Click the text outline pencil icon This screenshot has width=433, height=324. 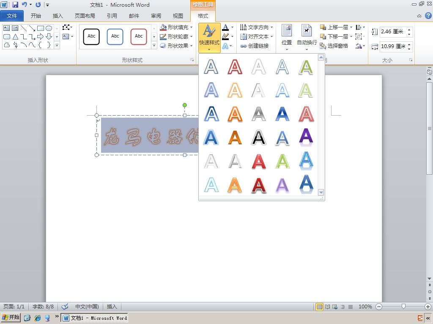(x=226, y=36)
